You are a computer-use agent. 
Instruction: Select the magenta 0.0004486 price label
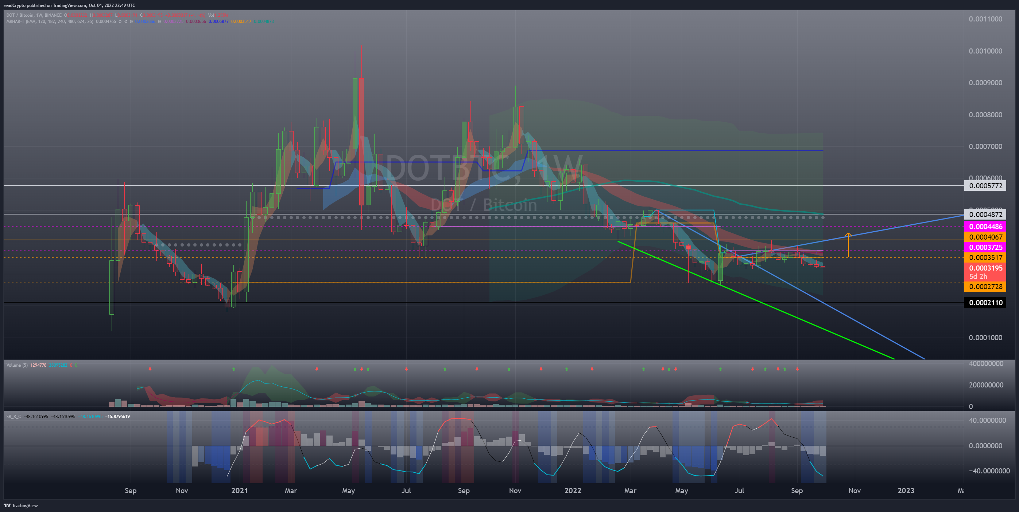click(x=985, y=227)
